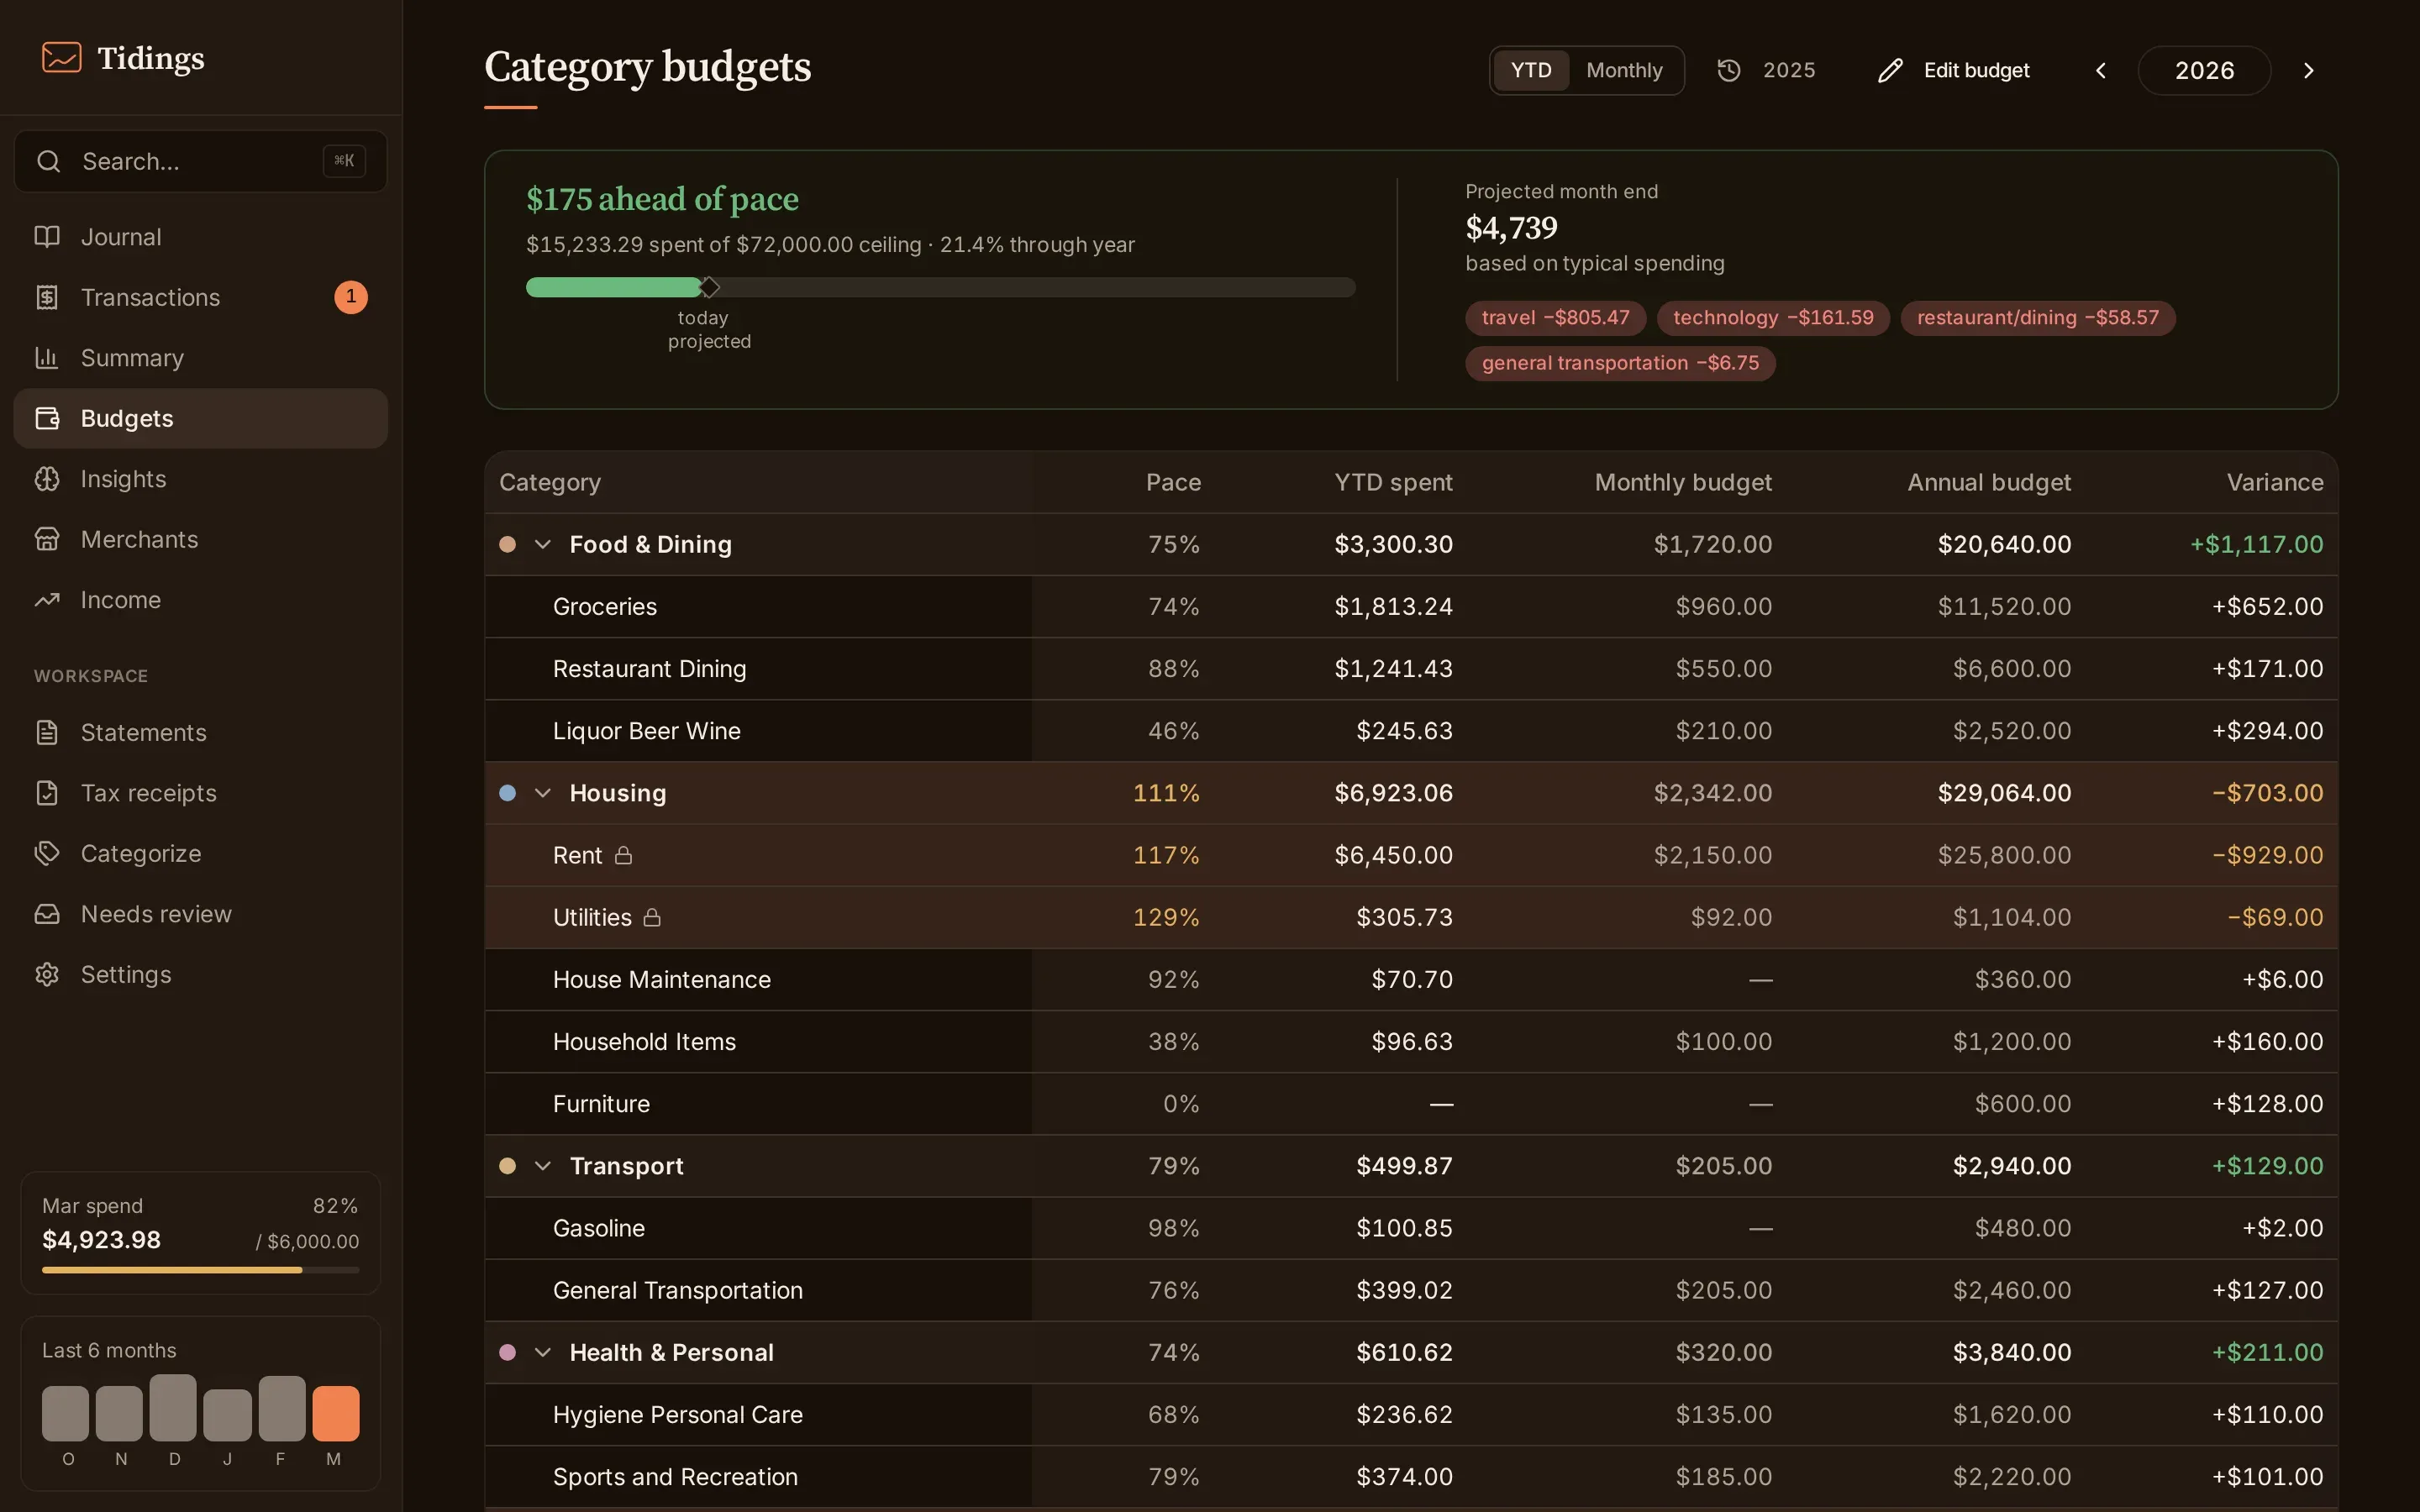This screenshot has width=2420, height=1512.
Task: Click the Budgets wallet icon
Action: click(x=47, y=418)
